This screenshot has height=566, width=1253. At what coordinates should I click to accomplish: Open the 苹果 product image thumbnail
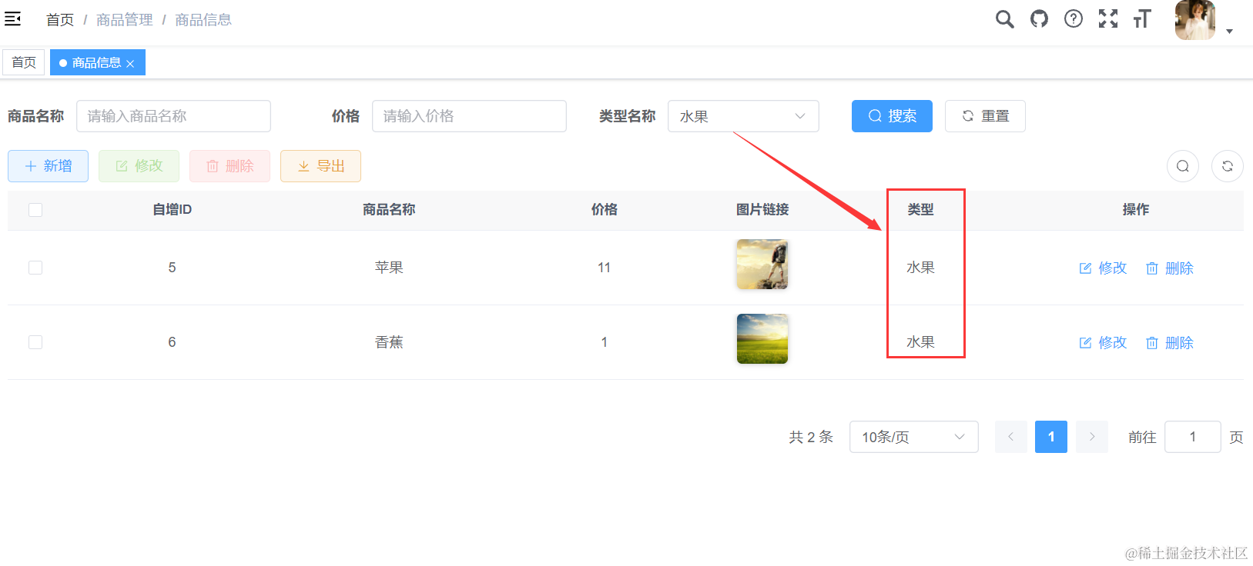pos(762,264)
